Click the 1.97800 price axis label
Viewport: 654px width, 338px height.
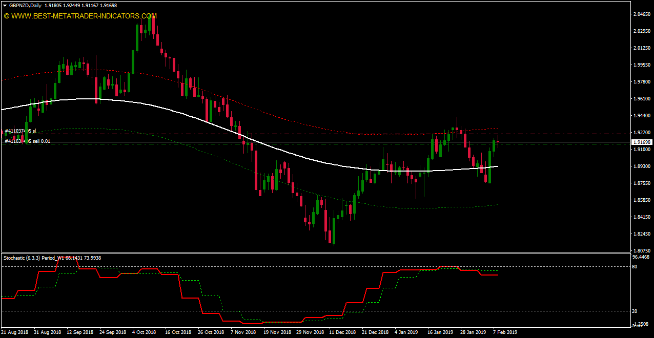pyautogui.click(x=642, y=82)
